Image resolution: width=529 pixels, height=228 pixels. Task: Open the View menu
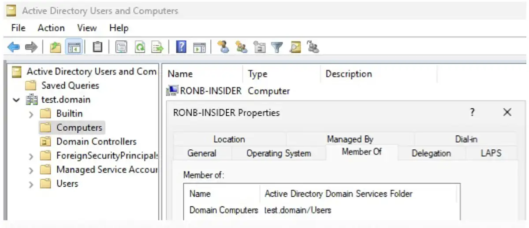(x=87, y=28)
